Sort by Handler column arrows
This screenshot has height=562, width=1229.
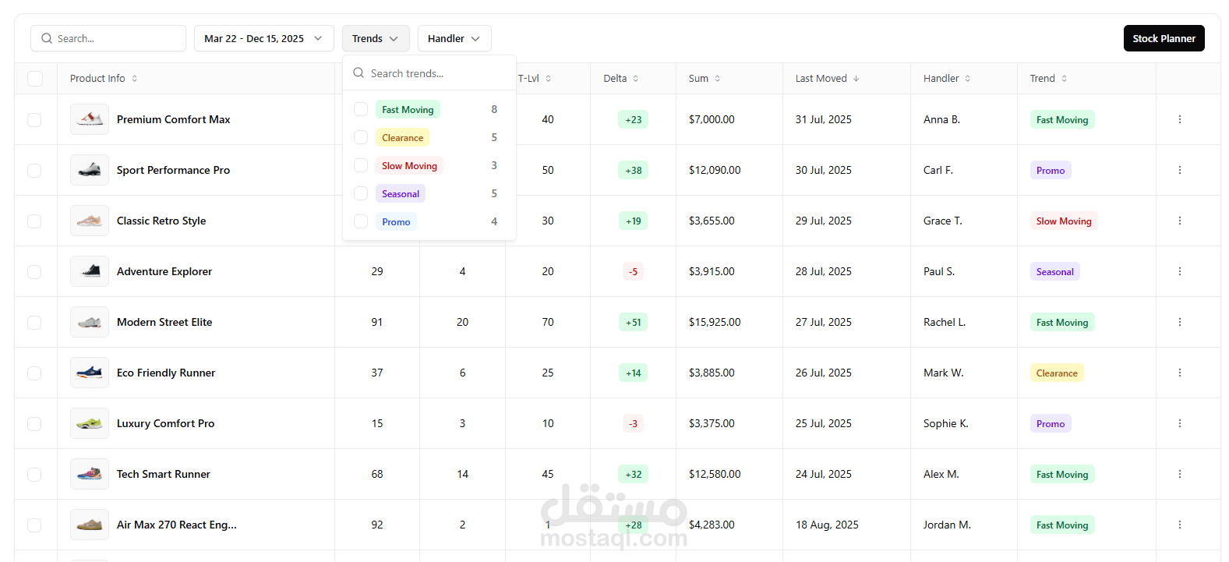[x=967, y=79]
